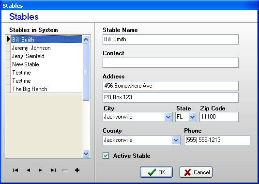Image resolution: width=259 pixels, height=184 pixels.
Task: Go to previous stable record
Action: (x=28, y=170)
